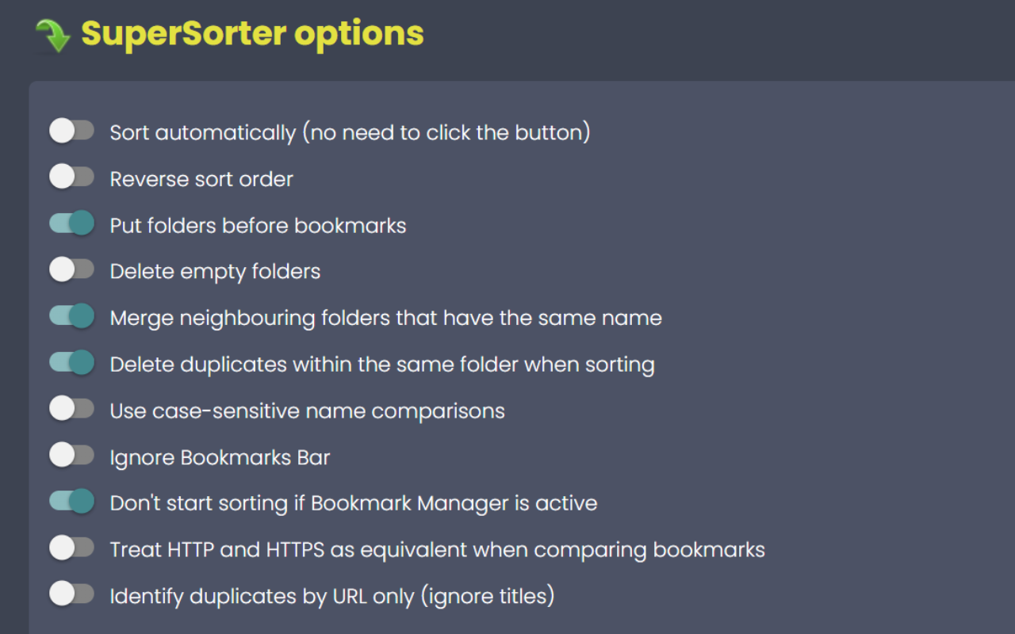This screenshot has height=634, width=1015.
Task: Disable deleting duplicates within the same folder
Action: click(x=72, y=362)
